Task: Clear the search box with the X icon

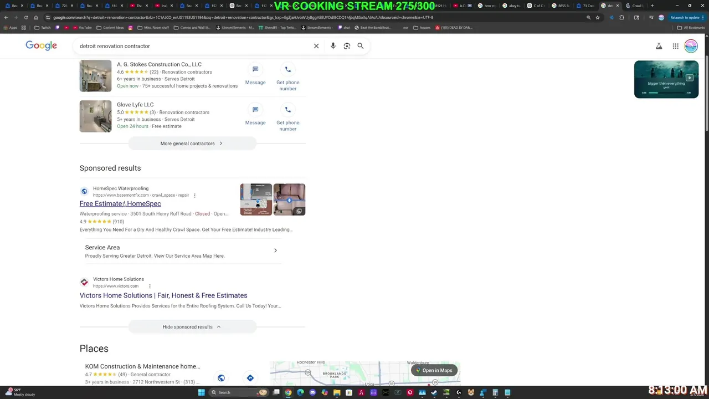Action: [x=316, y=46]
